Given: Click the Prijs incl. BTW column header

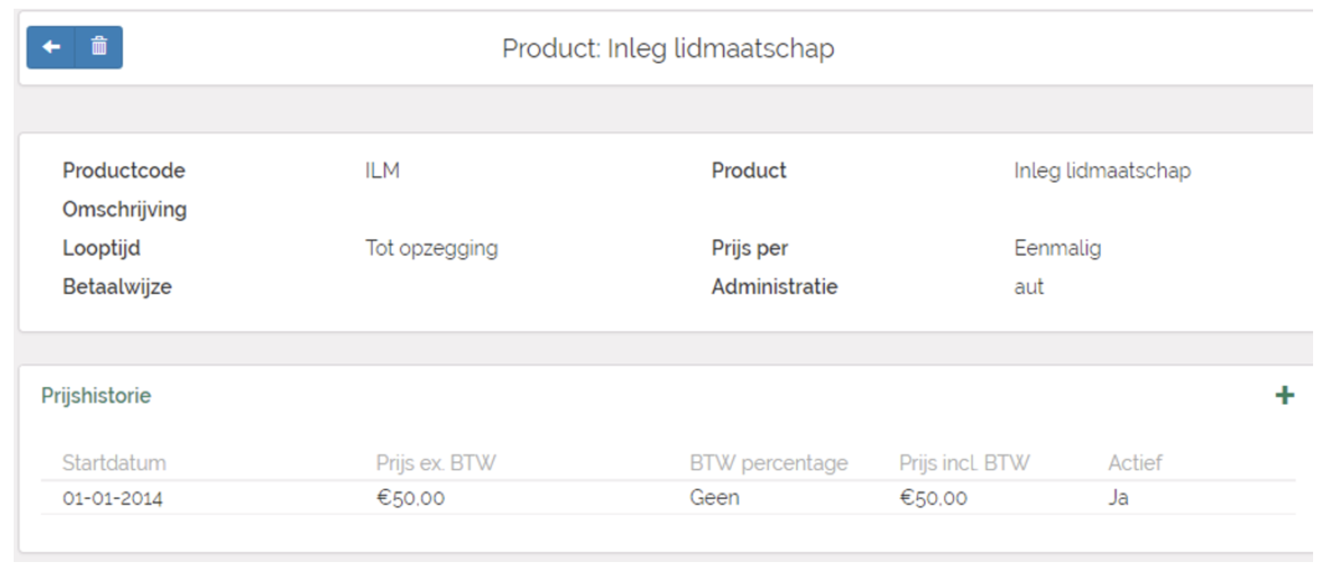Looking at the screenshot, I should click(x=964, y=463).
